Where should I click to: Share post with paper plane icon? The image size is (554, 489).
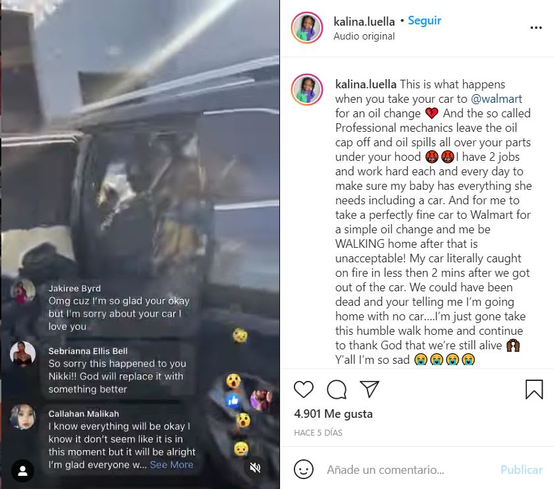point(369,389)
